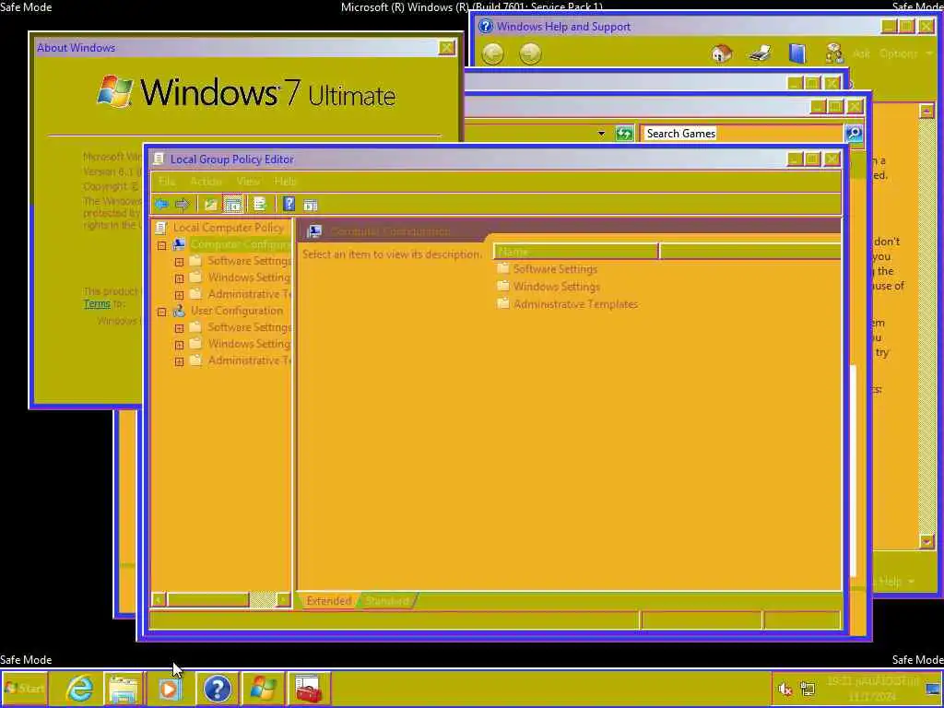Select Computer Configuration in the tree
The width and height of the screenshot is (944, 708).
click(241, 244)
